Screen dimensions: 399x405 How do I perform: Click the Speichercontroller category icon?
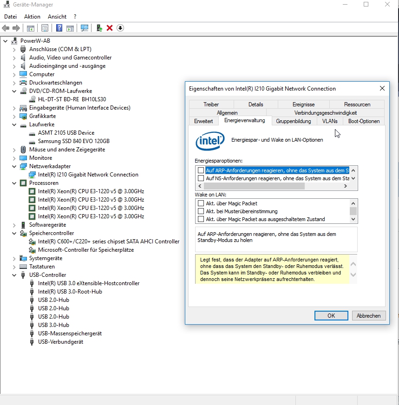23,233
